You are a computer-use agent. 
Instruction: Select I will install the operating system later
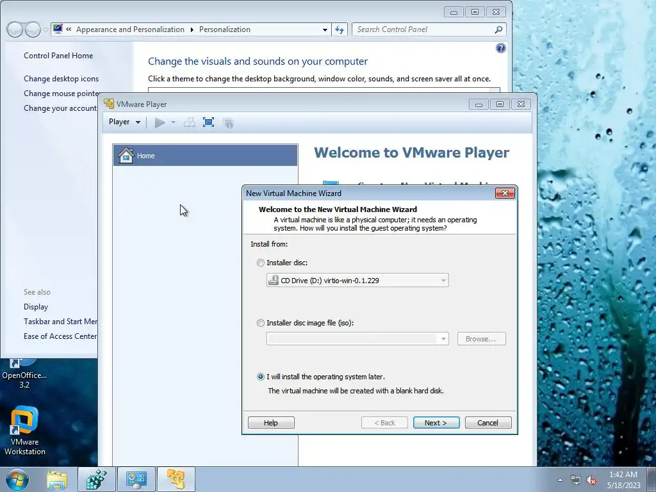coord(261,377)
